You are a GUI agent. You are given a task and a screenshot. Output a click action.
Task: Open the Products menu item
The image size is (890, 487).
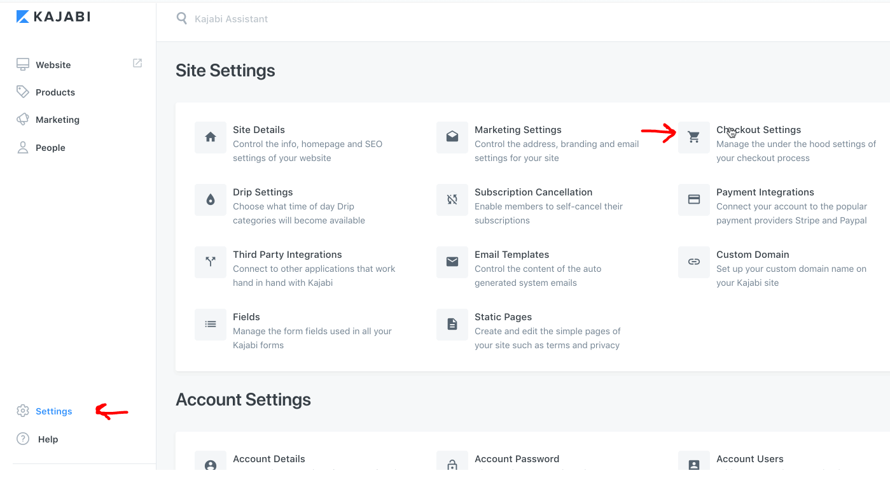pos(55,92)
